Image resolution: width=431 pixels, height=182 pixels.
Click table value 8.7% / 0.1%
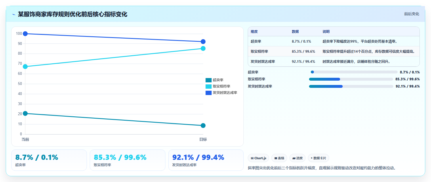tap(302, 41)
